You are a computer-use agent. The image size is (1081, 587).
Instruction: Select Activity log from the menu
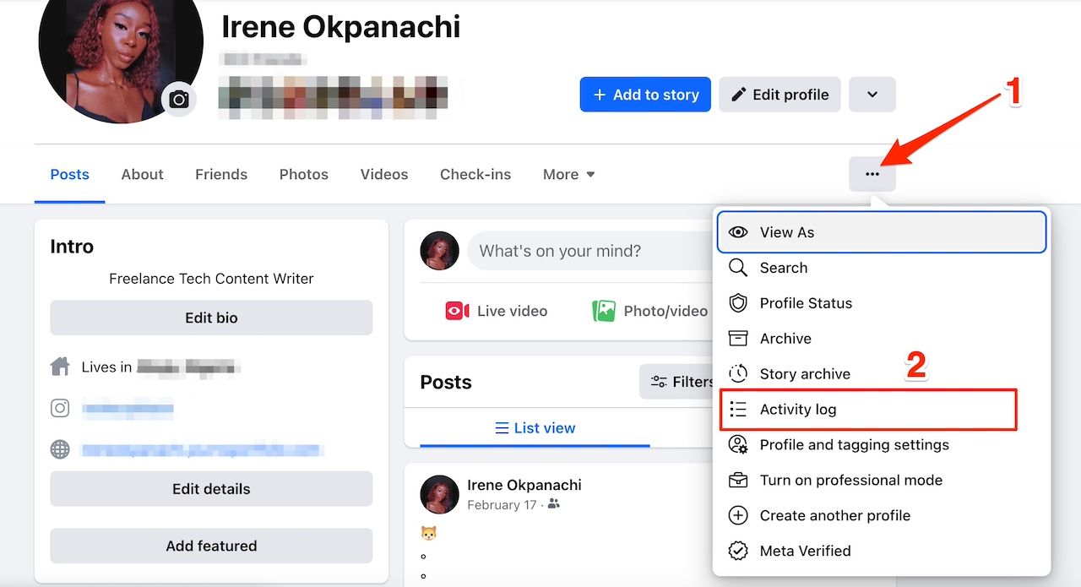click(797, 410)
